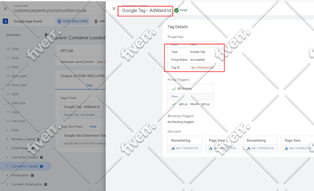Screen dimensions: 314x191
Task: Open the second Page View hit card
Action: point(297,144)
